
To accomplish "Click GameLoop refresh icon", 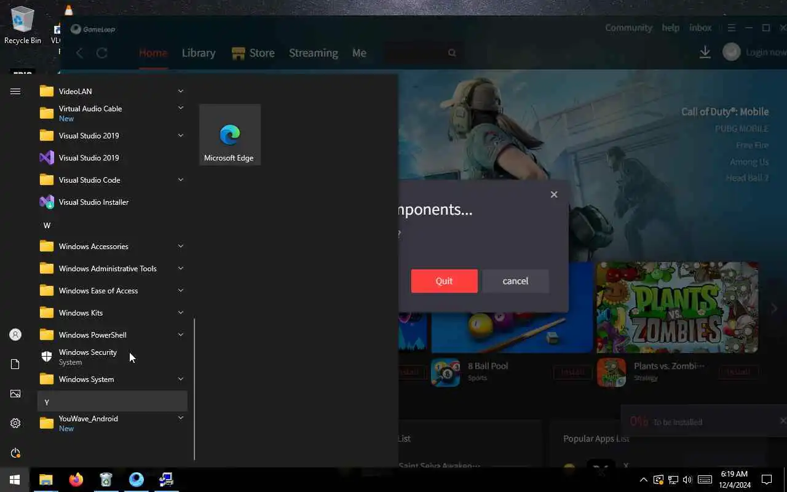I will pos(102,53).
